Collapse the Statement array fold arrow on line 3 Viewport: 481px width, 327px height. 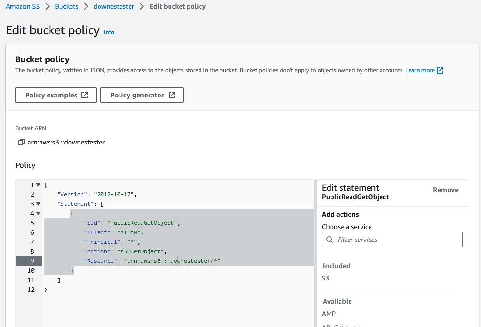(38, 203)
